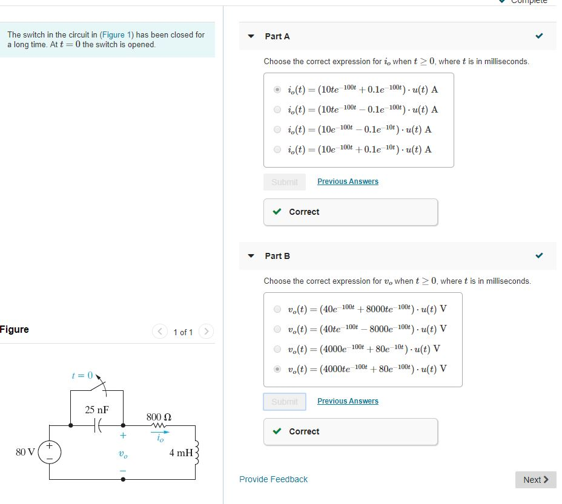The width and height of the screenshot is (562, 504).
Task: Click the checkmark inside Part B's Correct box
Action: pyautogui.click(x=278, y=431)
